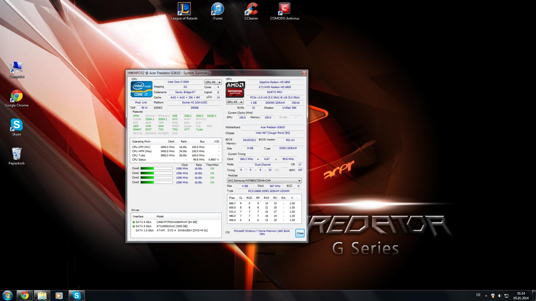Viewport: 536px width, 301px height.
Task: Open the network tray icon
Action: pos(506,296)
